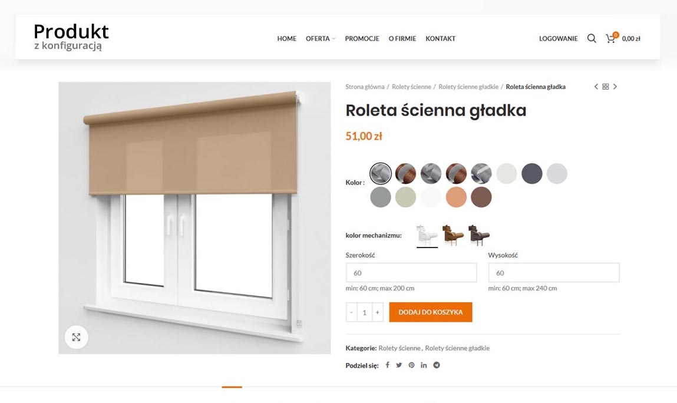
Task: Increase quantity with plus button
Action: [377, 312]
